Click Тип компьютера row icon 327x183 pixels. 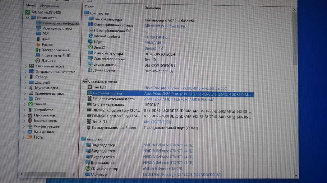click(91, 19)
